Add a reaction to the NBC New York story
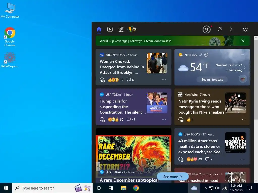The image size is (258, 193). coord(102,80)
